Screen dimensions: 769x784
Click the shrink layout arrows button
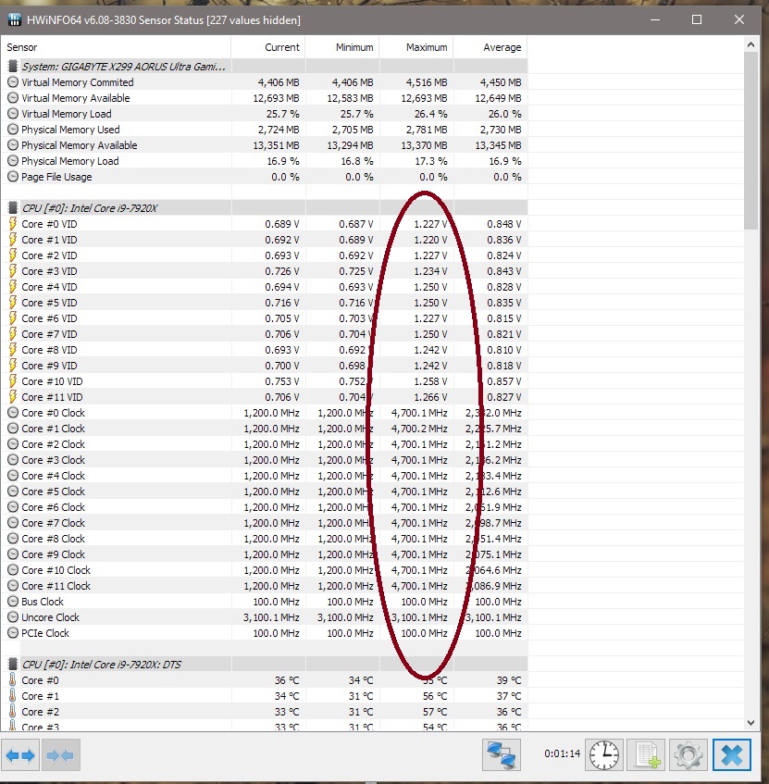60,755
